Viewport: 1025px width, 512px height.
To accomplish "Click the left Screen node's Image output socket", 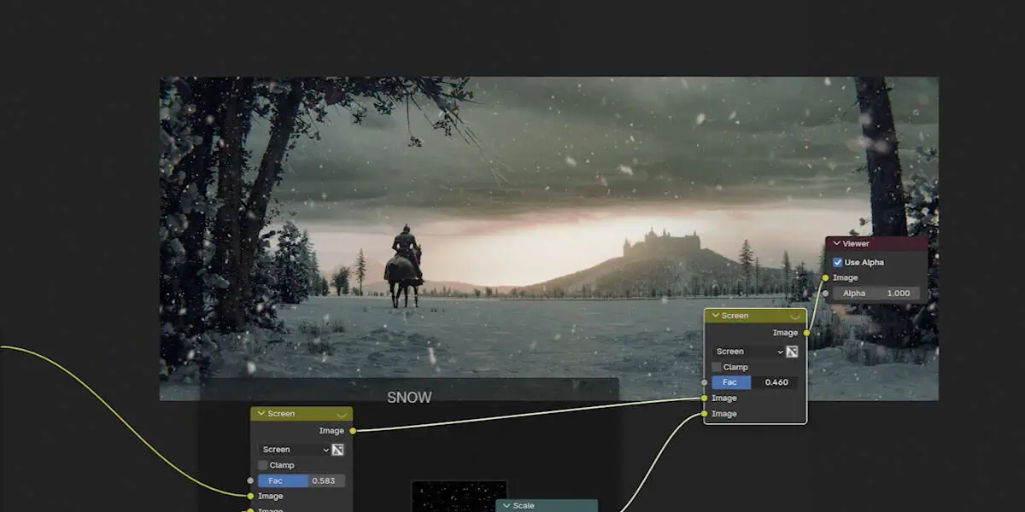I will click(x=353, y=431).
